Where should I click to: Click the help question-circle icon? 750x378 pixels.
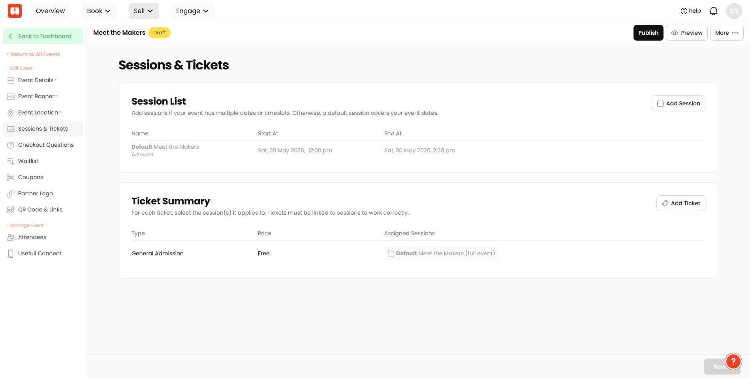pyautogui.click(x=684, y=11)
